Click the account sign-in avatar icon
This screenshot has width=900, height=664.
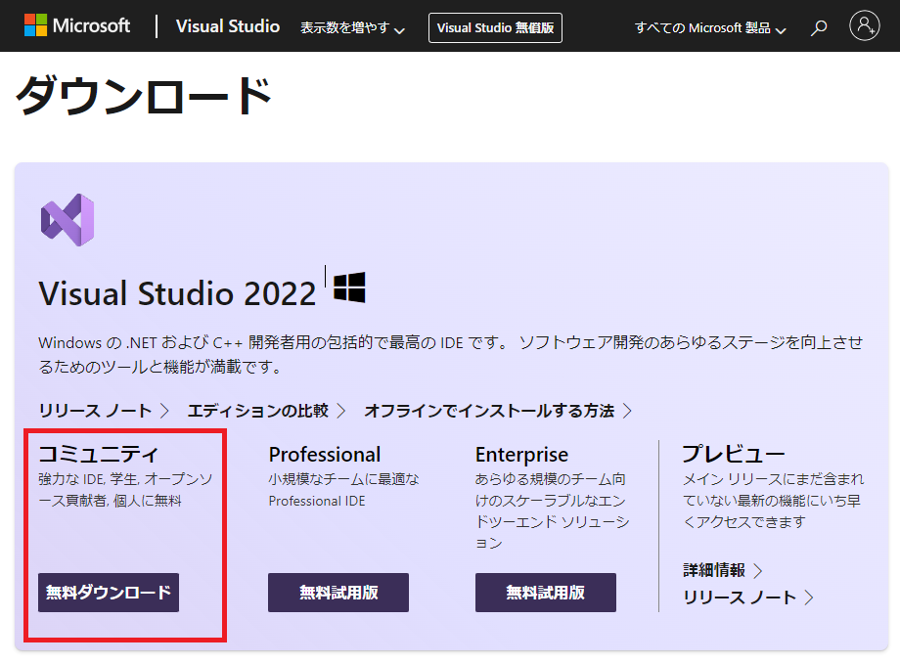tap(865, 25)
